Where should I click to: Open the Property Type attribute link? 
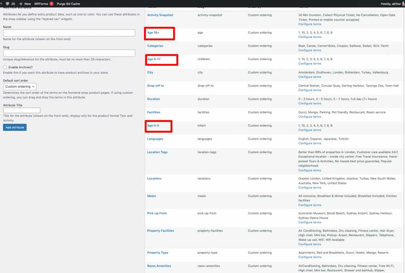[x=157, y=252]
